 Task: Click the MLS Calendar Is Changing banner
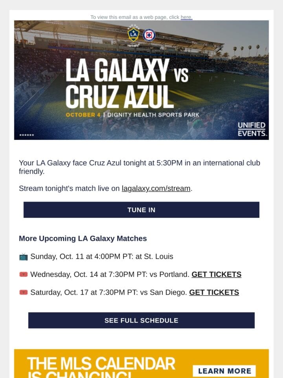coord(141,363)
